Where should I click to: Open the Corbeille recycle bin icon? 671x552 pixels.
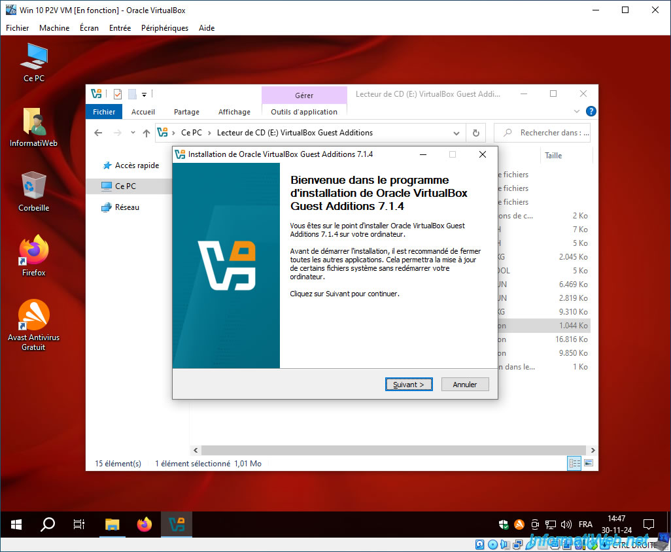[33, 191]
